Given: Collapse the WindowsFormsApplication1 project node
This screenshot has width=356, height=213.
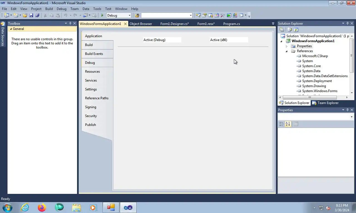Looking at the screenshot, I should click(281, 41).
